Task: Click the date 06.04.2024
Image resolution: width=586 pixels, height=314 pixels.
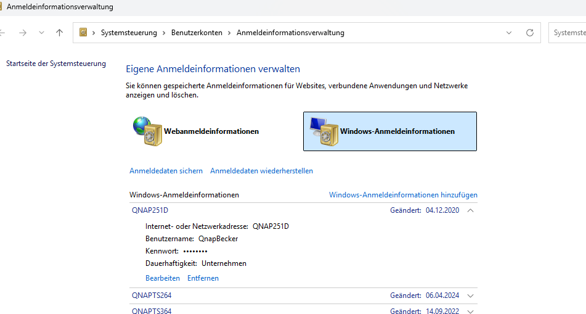Action: pos(442,295)
